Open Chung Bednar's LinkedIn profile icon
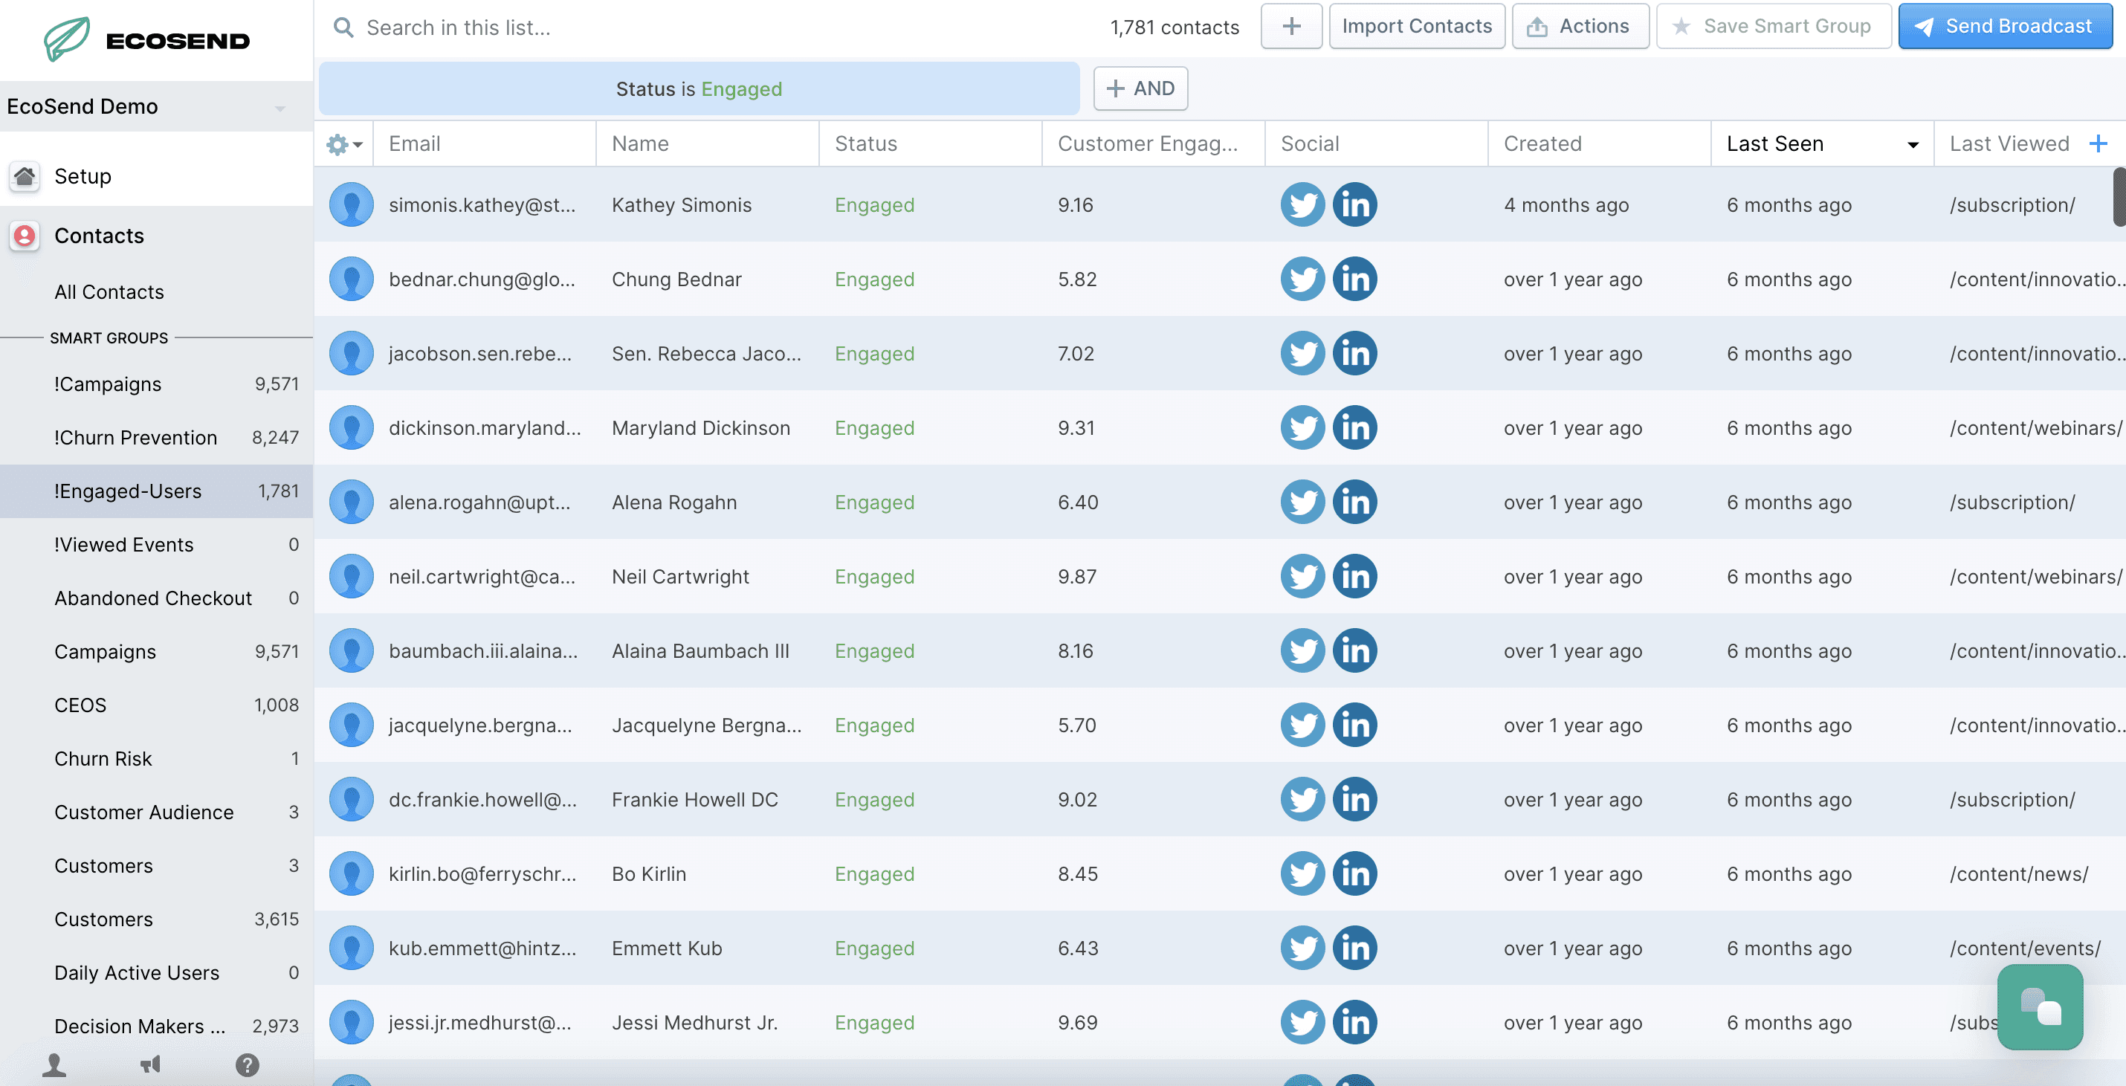Image resolution: width=2126 pixels, height=1086 pixels. (x=1354, y=279)
